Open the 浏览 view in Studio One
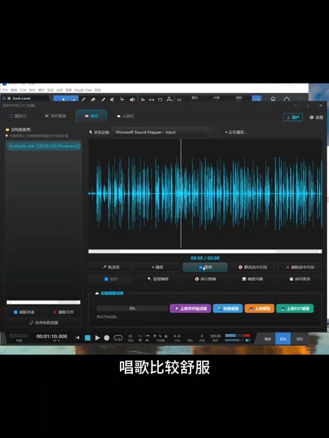Image resolution: width=329 pixels, height=438 pixels. click(300, 339)
